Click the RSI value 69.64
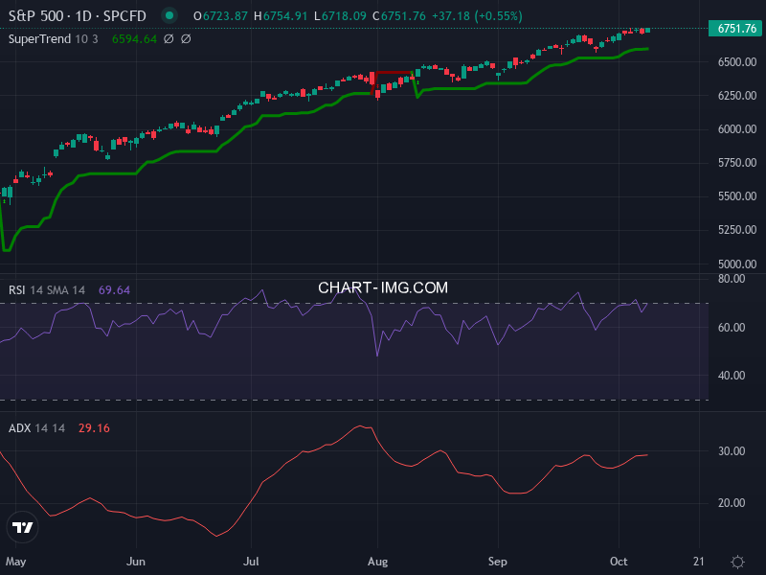The image size is (766, 575). (114, 289)
